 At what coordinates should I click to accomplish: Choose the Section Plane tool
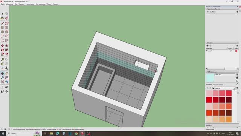click(7, 91)
